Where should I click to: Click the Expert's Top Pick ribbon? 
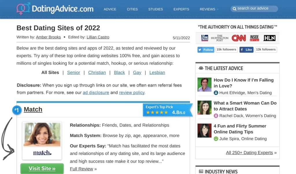(167, 110)
